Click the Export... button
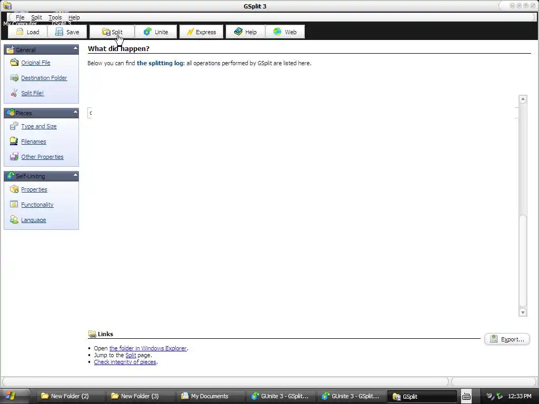 507,339
